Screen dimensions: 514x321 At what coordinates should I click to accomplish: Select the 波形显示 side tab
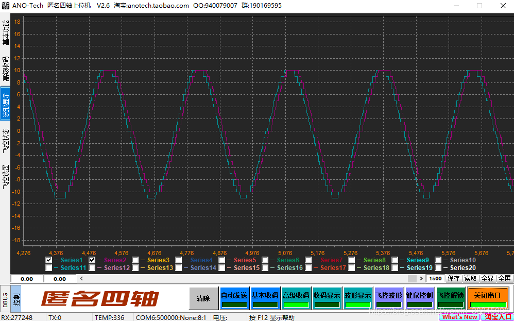(x=5, y=104)
